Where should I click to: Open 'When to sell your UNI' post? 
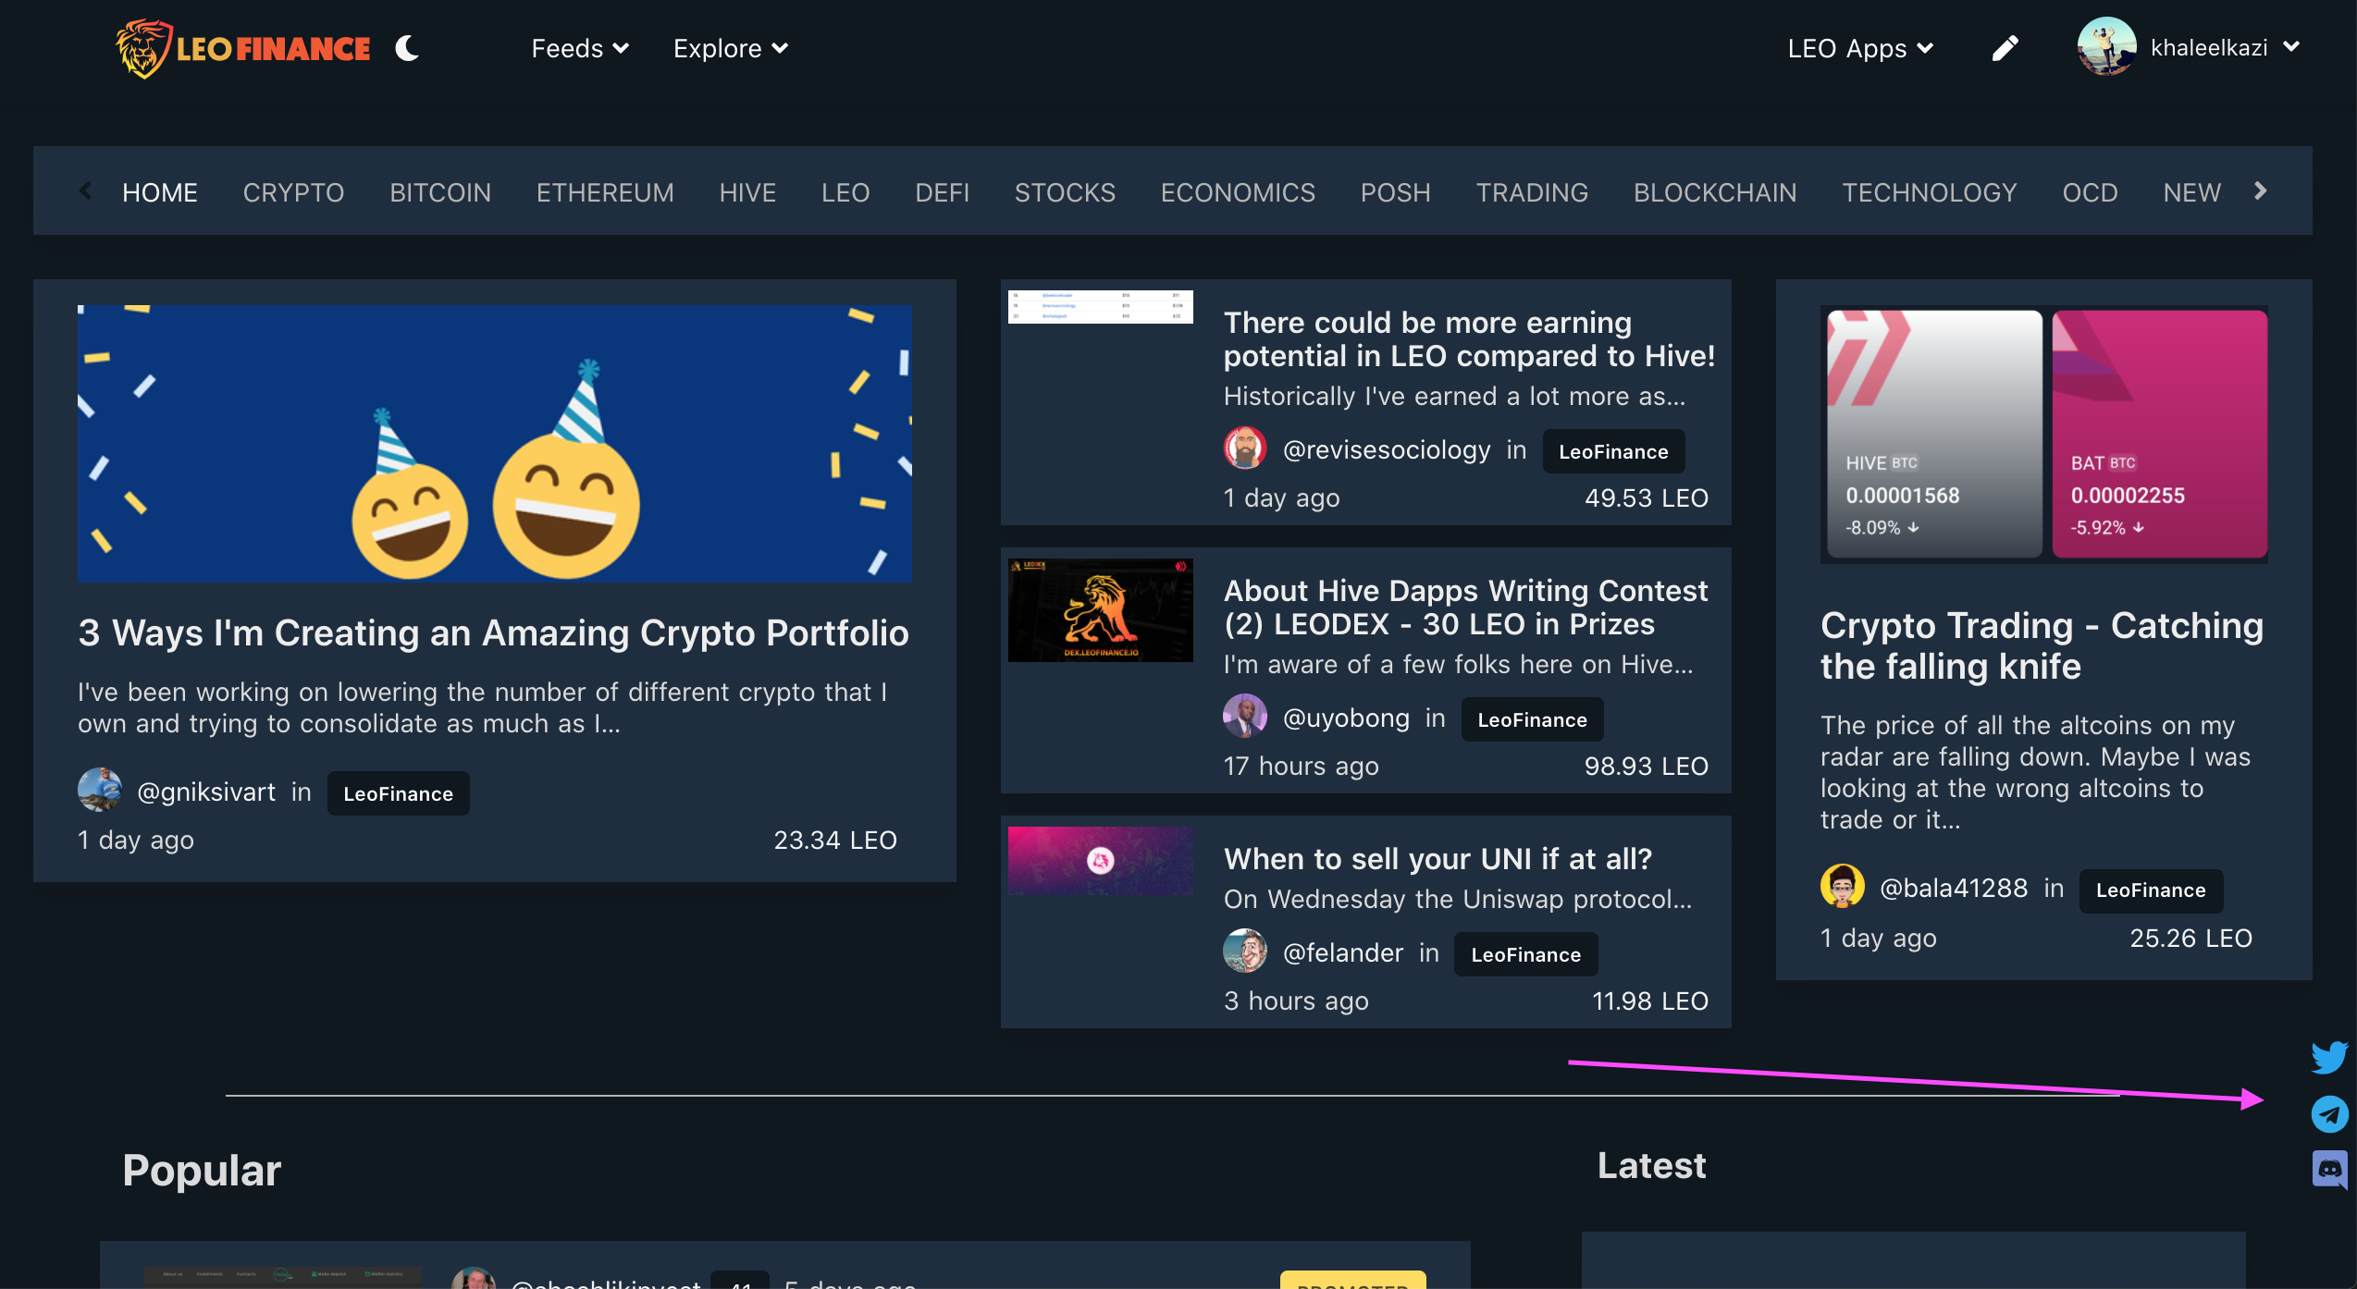1438,859
